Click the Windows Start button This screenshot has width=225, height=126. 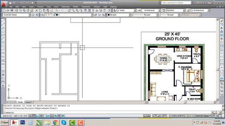point(5,122)
